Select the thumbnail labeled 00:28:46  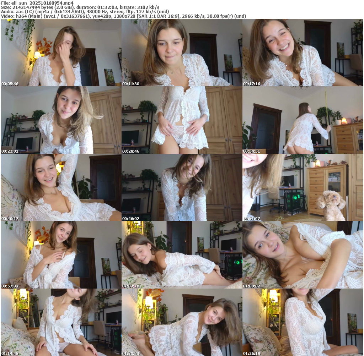coord(182,120)
